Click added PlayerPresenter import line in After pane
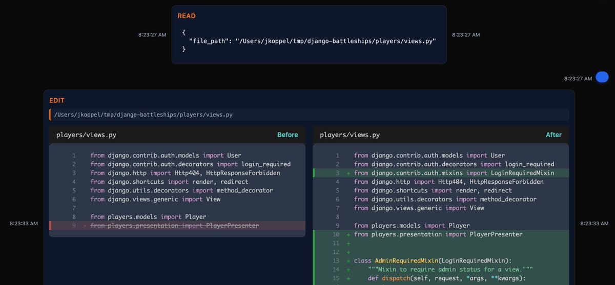The width and height of the screenshot is (615, 285). pyautogui.click(x=441, y=234)
